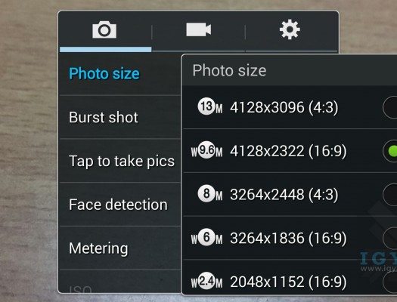Select the green 4128x2322 (16:9) radio button
Image resolution: width=397 pixels, height=302 pixels.
tap(390, 151)
